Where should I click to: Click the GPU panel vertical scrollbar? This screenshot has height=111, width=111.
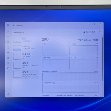click(x=102, y=59)
